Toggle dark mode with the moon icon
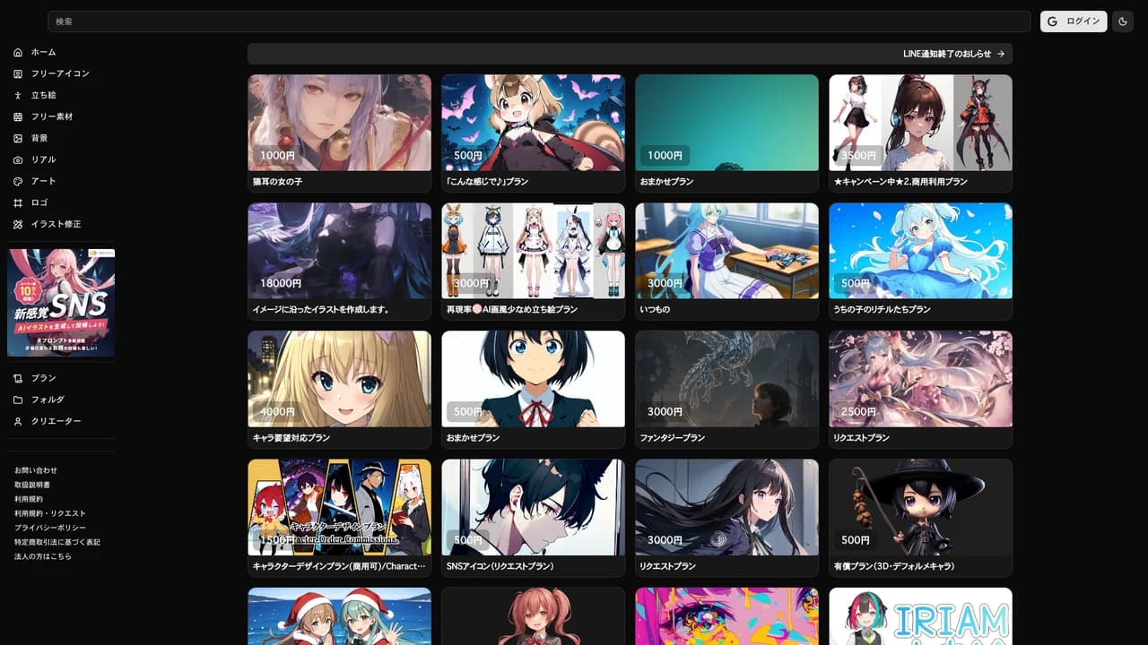 [1123, 21]
